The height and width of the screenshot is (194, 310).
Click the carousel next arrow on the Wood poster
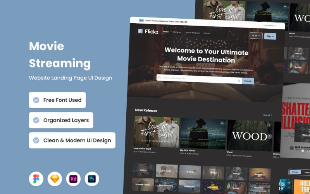click(x=269, y=137)
